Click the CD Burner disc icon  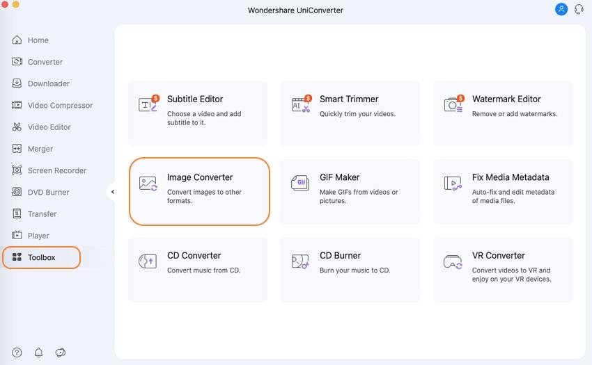300,261
